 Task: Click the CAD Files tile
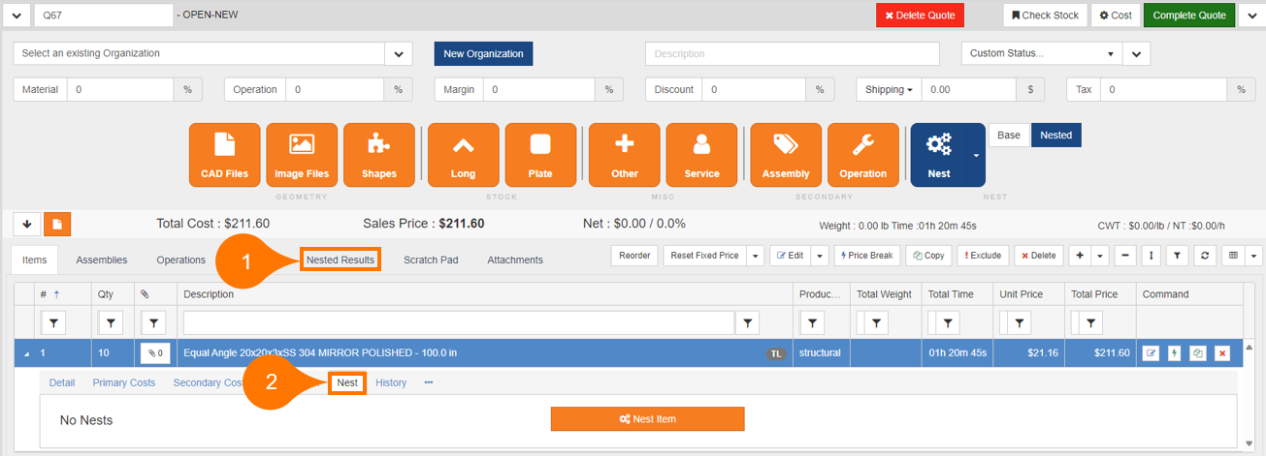pos(224,155)
